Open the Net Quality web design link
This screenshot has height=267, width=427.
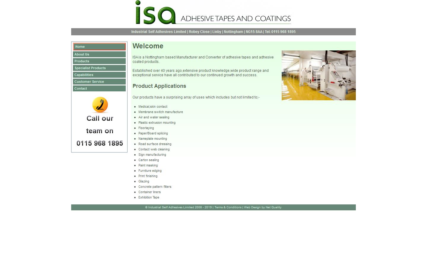pos(273,207)
